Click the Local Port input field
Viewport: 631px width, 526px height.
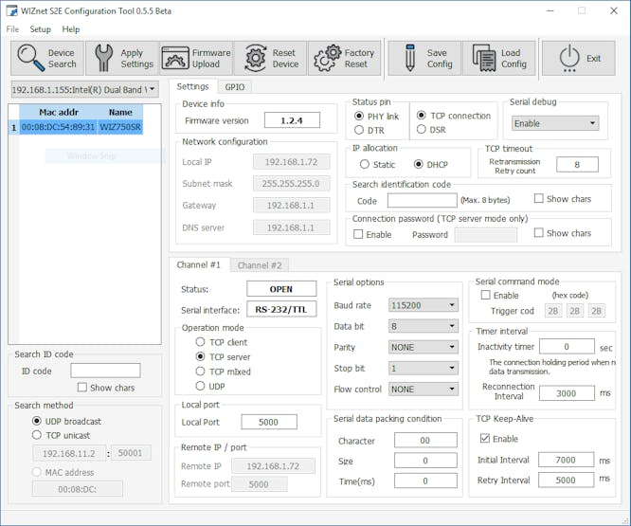269,422
